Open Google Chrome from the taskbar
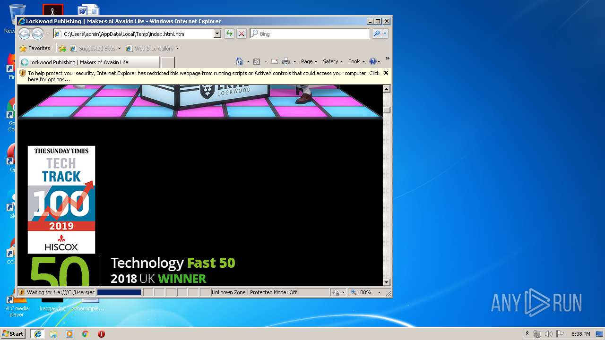605x340 pixels. click(86, 334)
